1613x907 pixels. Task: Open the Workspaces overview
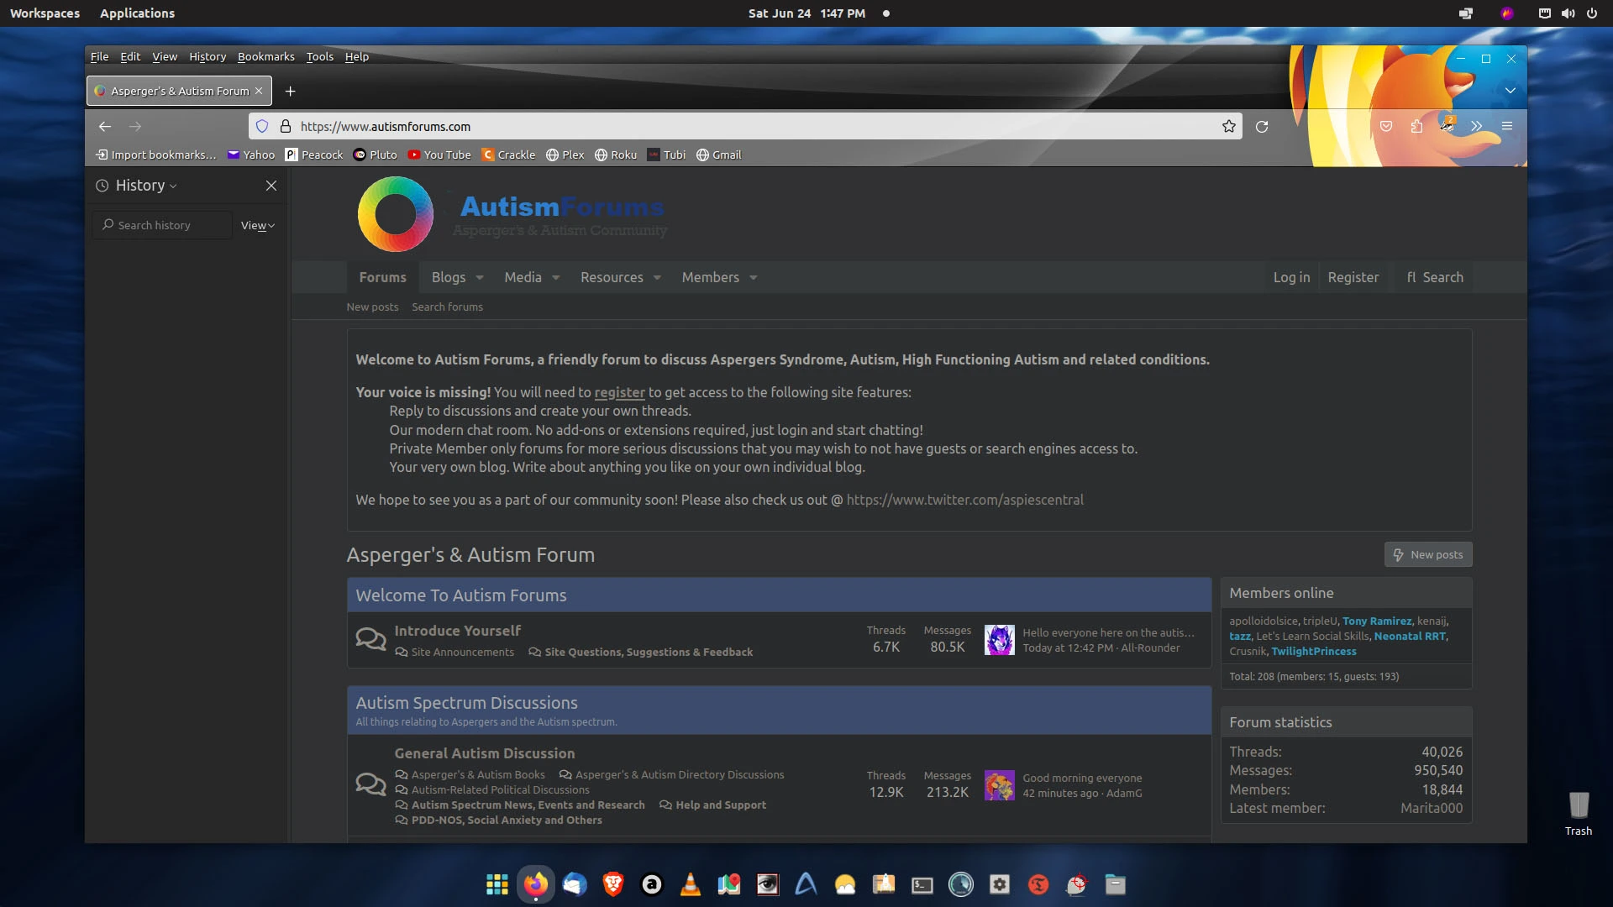[x=45, y=13]
